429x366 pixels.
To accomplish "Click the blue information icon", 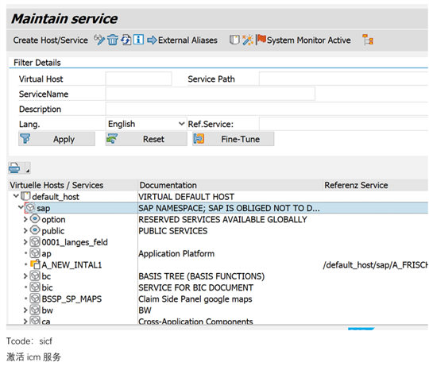I will (138, 40).
